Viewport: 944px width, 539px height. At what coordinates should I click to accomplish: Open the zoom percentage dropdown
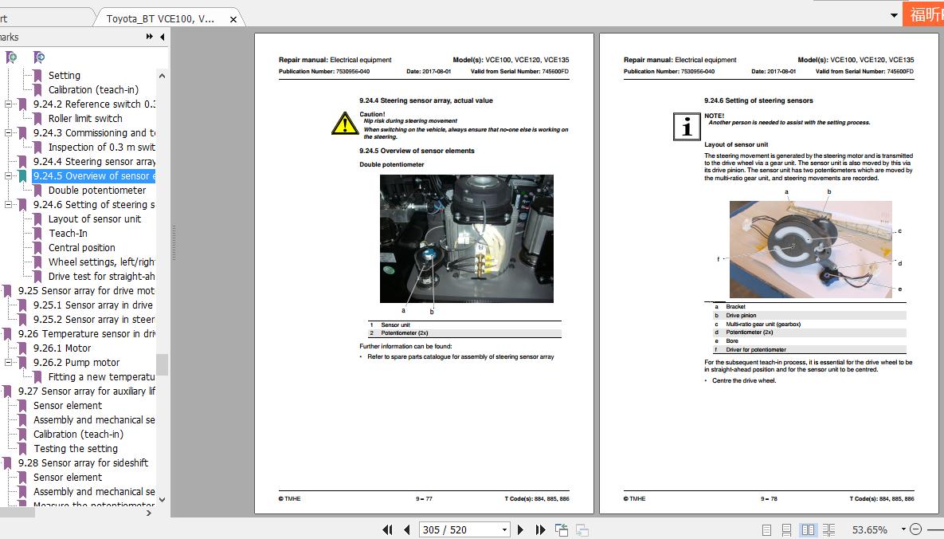tap(903, 530)
